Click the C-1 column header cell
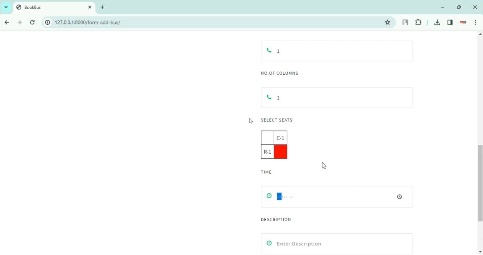Image resolution: width=483 pixels, height=255 pixels. point(280,138)
